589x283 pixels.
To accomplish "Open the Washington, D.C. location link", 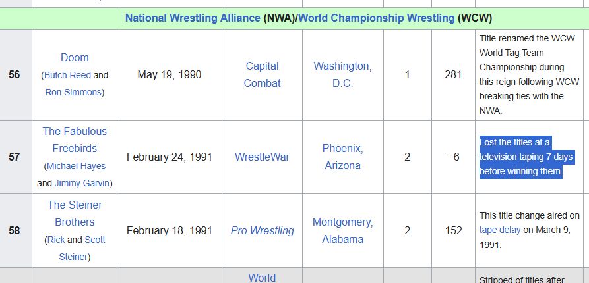I will [x=342, y=74].
